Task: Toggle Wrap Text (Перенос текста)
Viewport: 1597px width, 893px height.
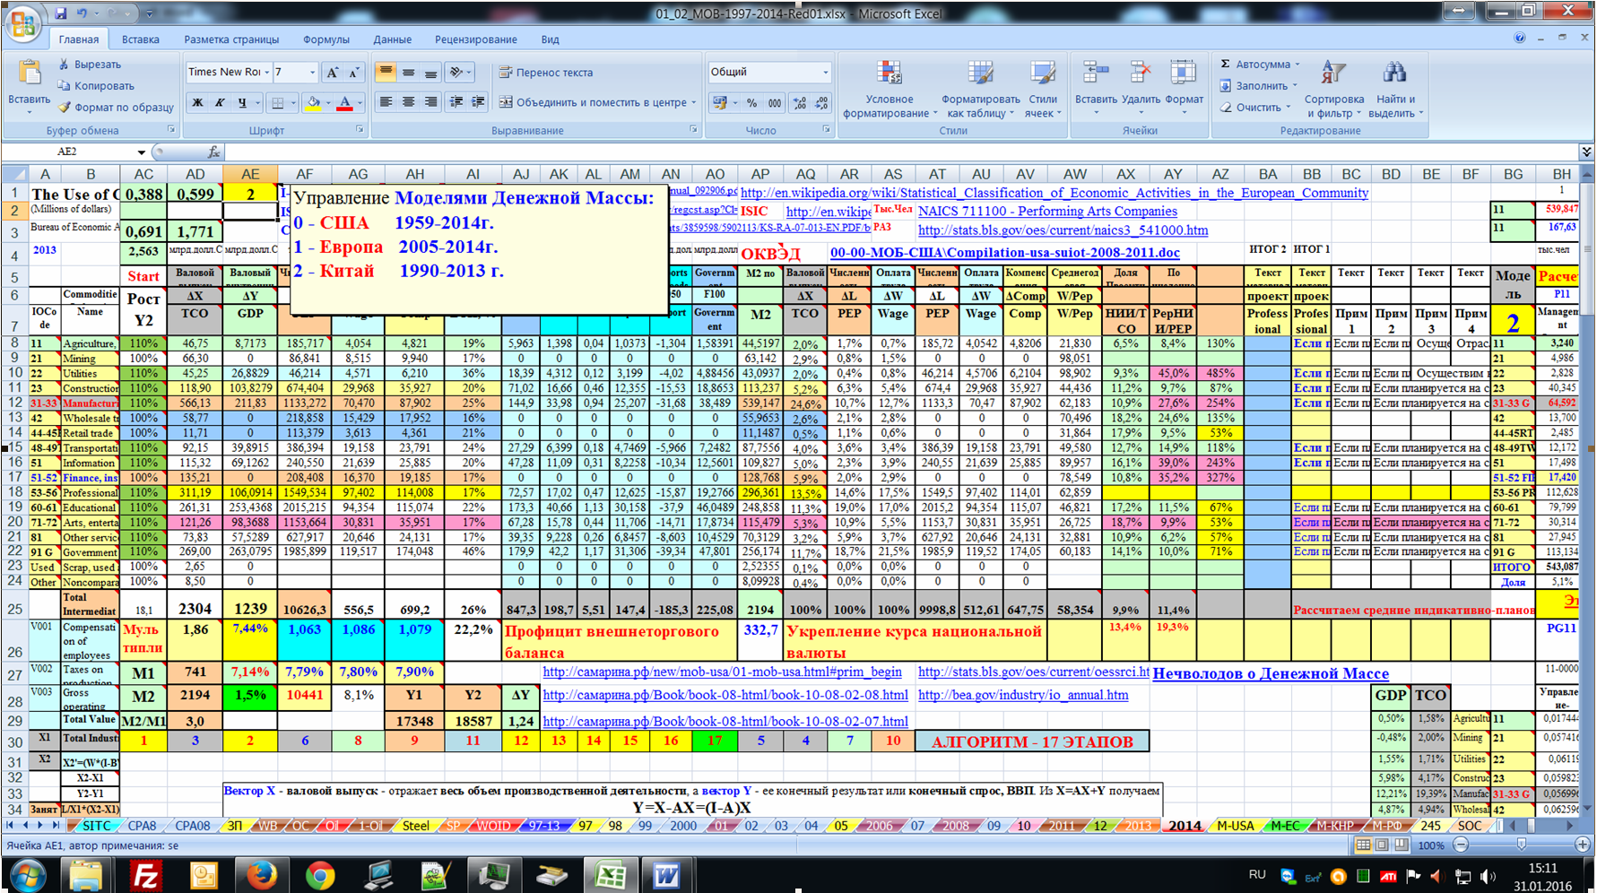Action: (x=546, y=73)
